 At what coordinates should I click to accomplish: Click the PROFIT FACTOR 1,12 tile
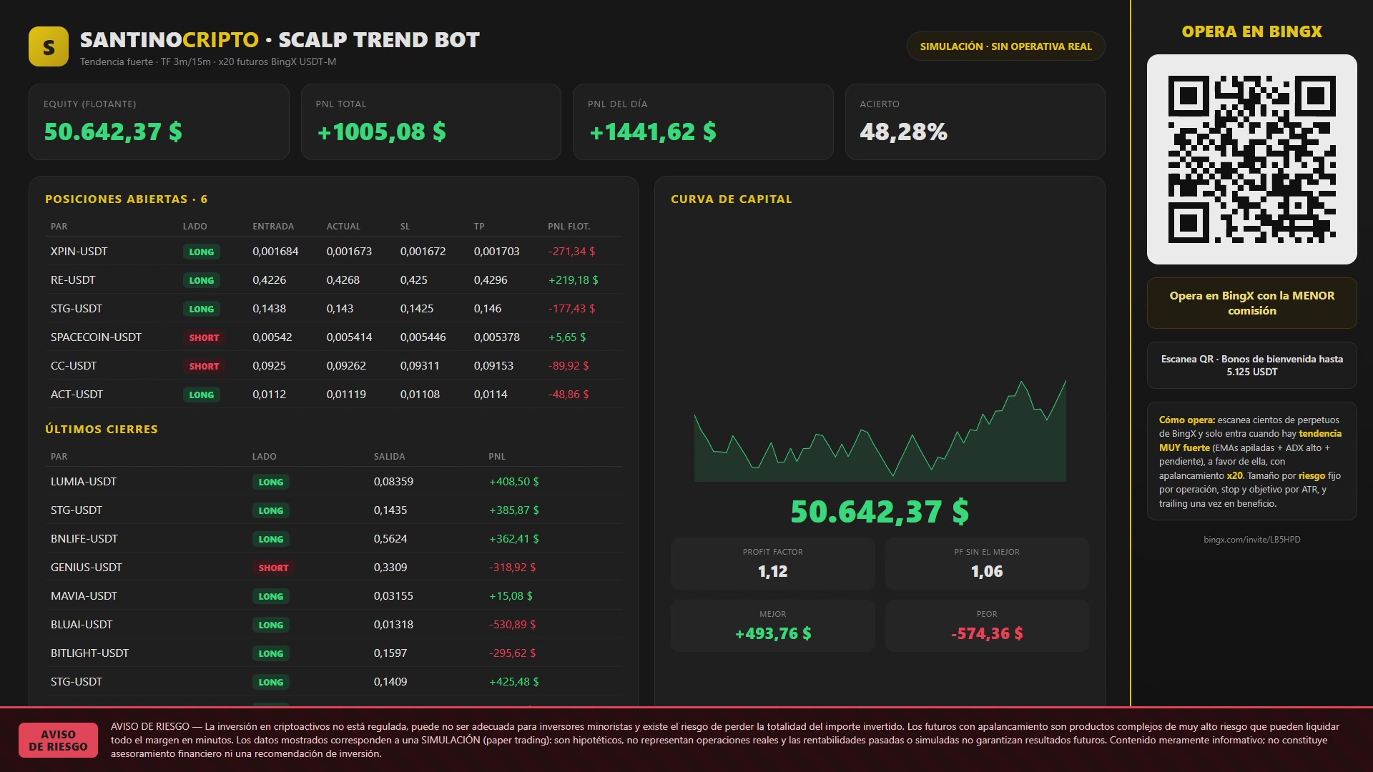tap(772, 563)
